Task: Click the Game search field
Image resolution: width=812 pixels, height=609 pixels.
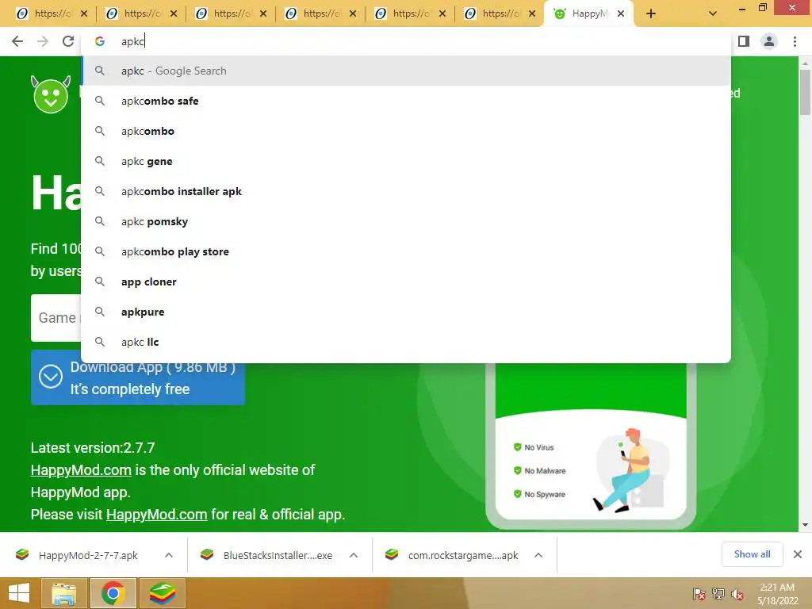Action: point(56,318)
